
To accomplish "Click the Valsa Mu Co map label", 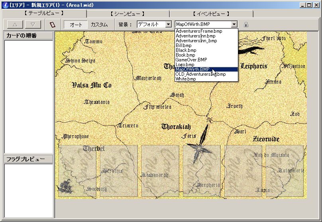I will [92, 85].
